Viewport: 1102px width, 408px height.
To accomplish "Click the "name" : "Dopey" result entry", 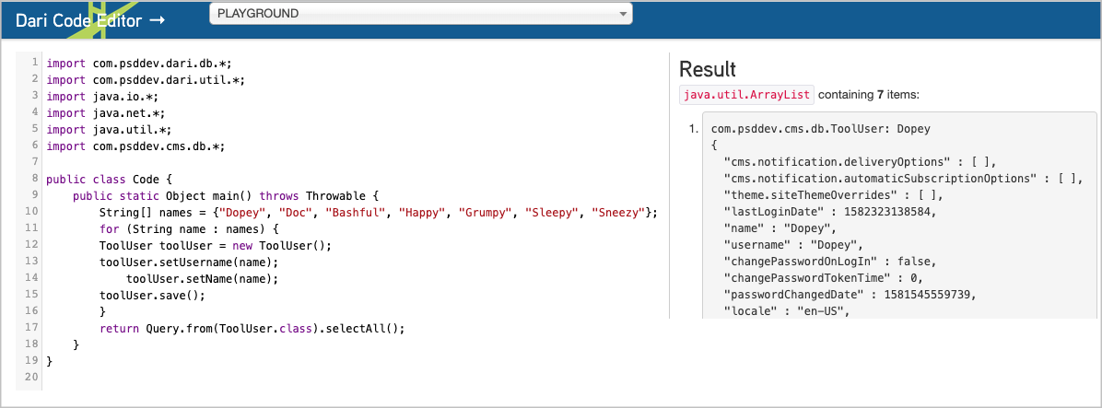I will point(780,229).
